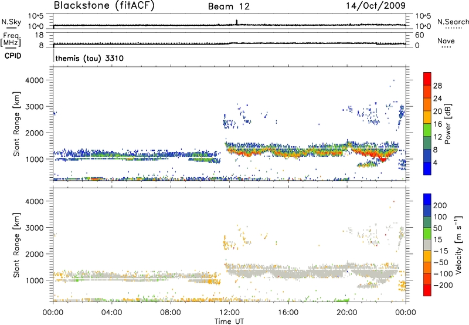The height and width of the screenshot is (325, 469).
Task: Click the Power [dB] colorbar label
Action: point(447,124)
